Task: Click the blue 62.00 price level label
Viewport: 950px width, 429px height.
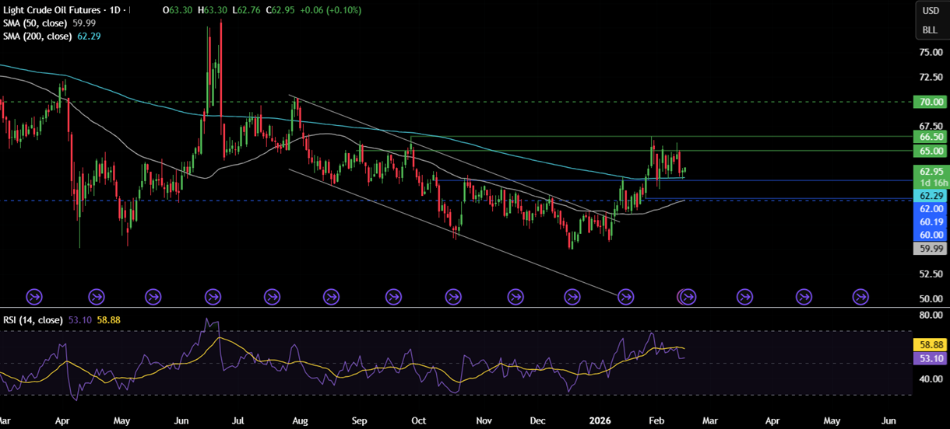Action: click(931, 209)
